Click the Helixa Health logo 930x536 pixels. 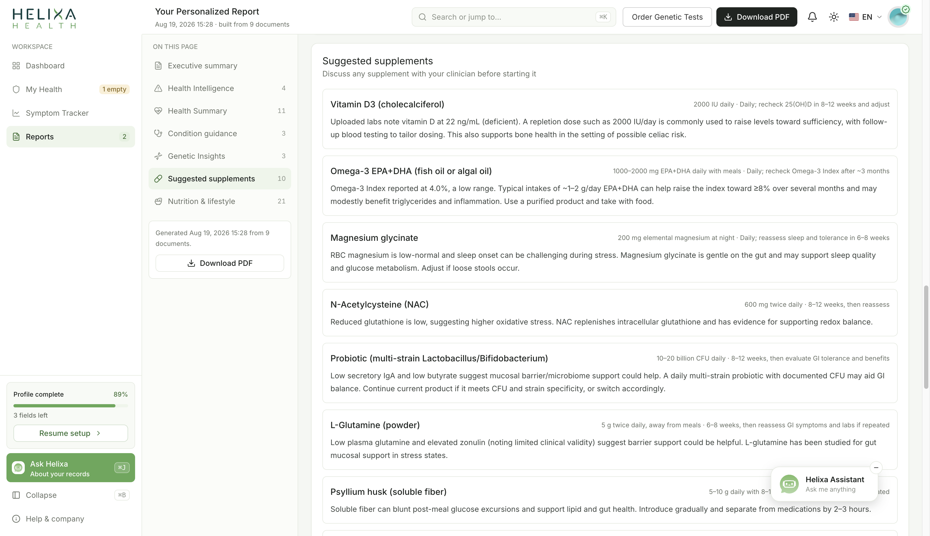[x=44, y=18]
